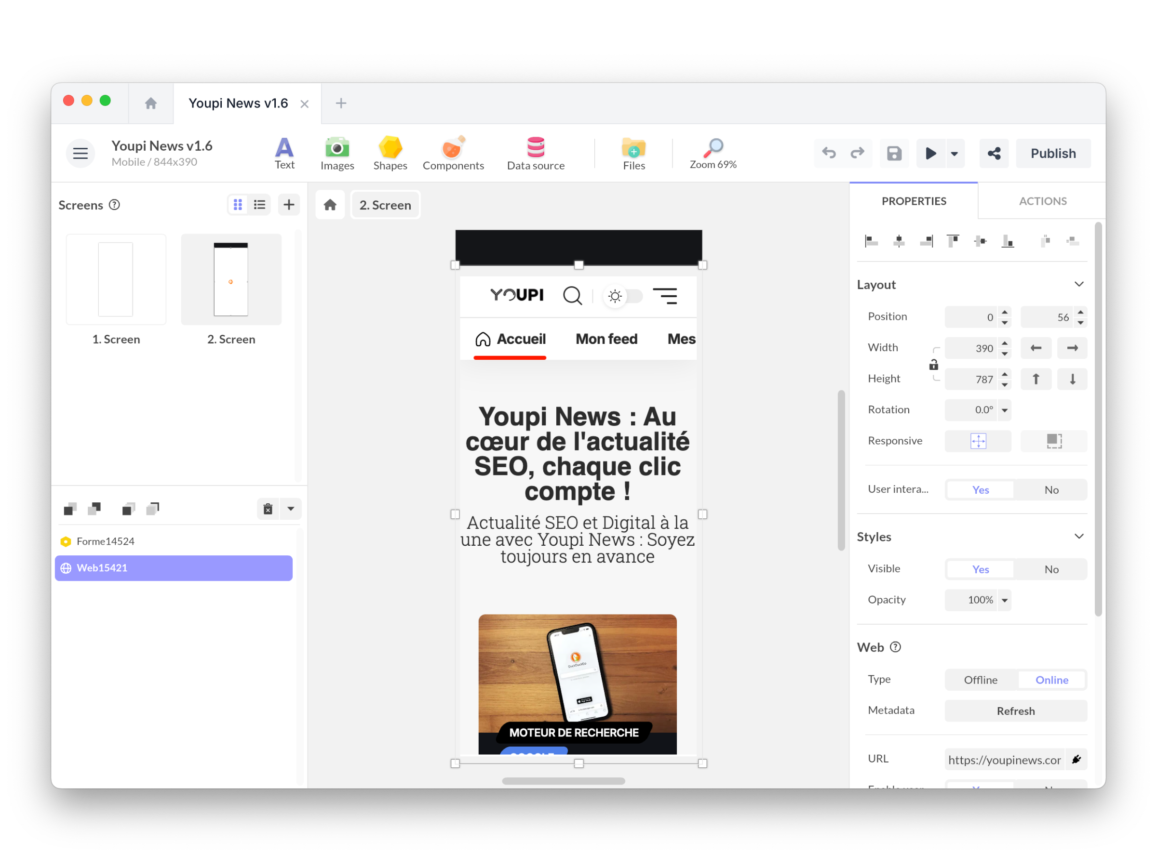
Task: Switch to the Actions tab
Action: point(1042,200)
